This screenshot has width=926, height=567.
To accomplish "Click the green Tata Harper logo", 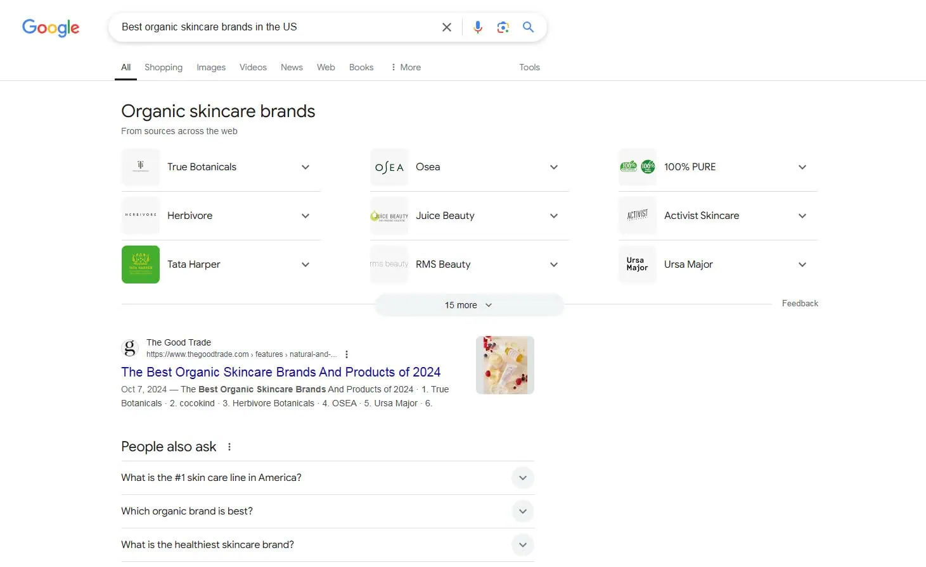I will click(141, 265).
